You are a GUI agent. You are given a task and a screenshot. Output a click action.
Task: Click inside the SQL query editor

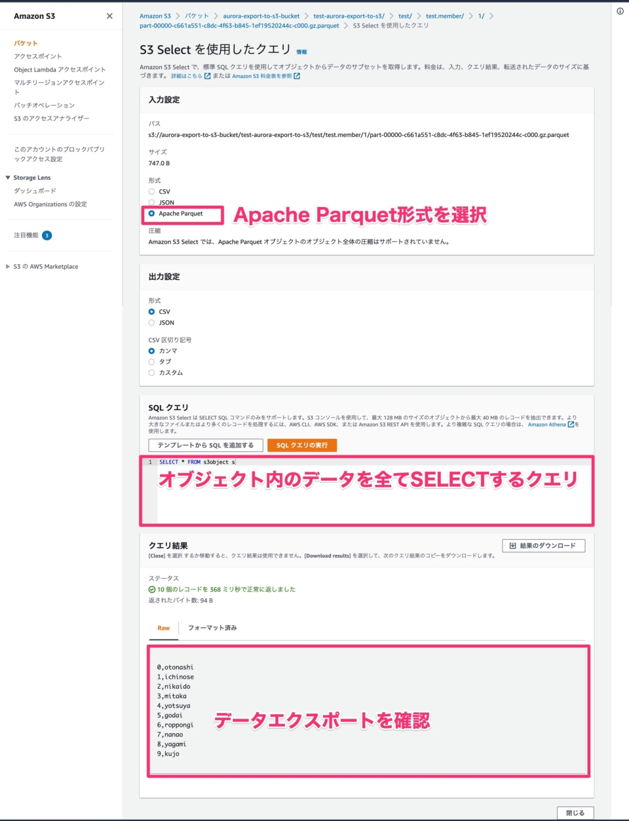point(262,462)
